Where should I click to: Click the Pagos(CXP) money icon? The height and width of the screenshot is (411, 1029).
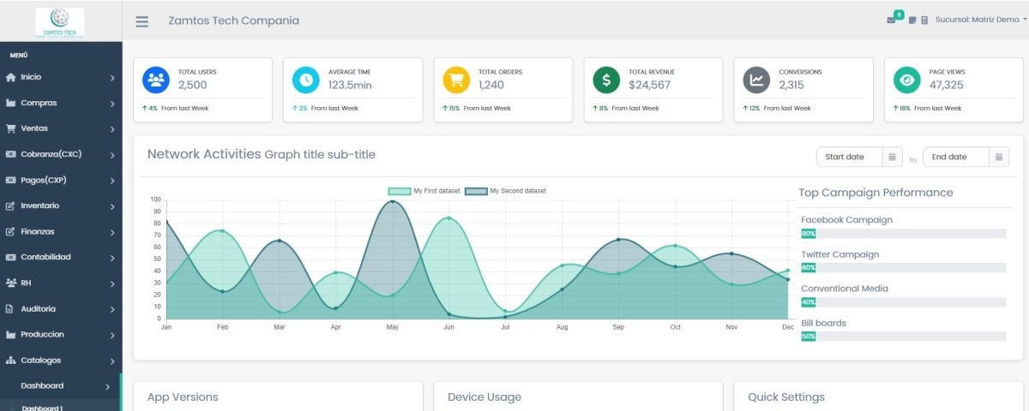pos(11,180)
